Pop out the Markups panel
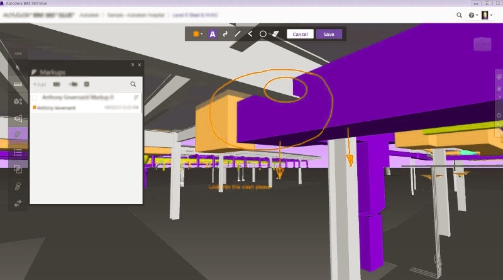 (132, 65)
